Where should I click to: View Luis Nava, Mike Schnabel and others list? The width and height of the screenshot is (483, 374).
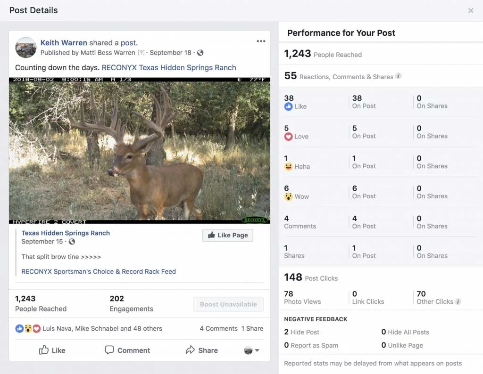(102, 328)
